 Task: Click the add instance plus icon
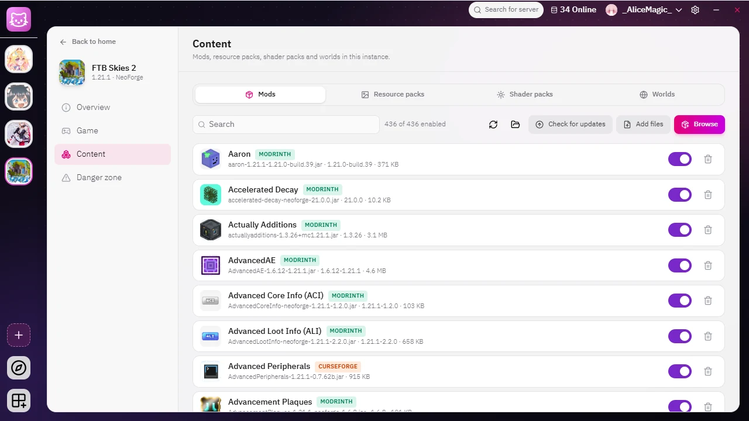[19, 335]
